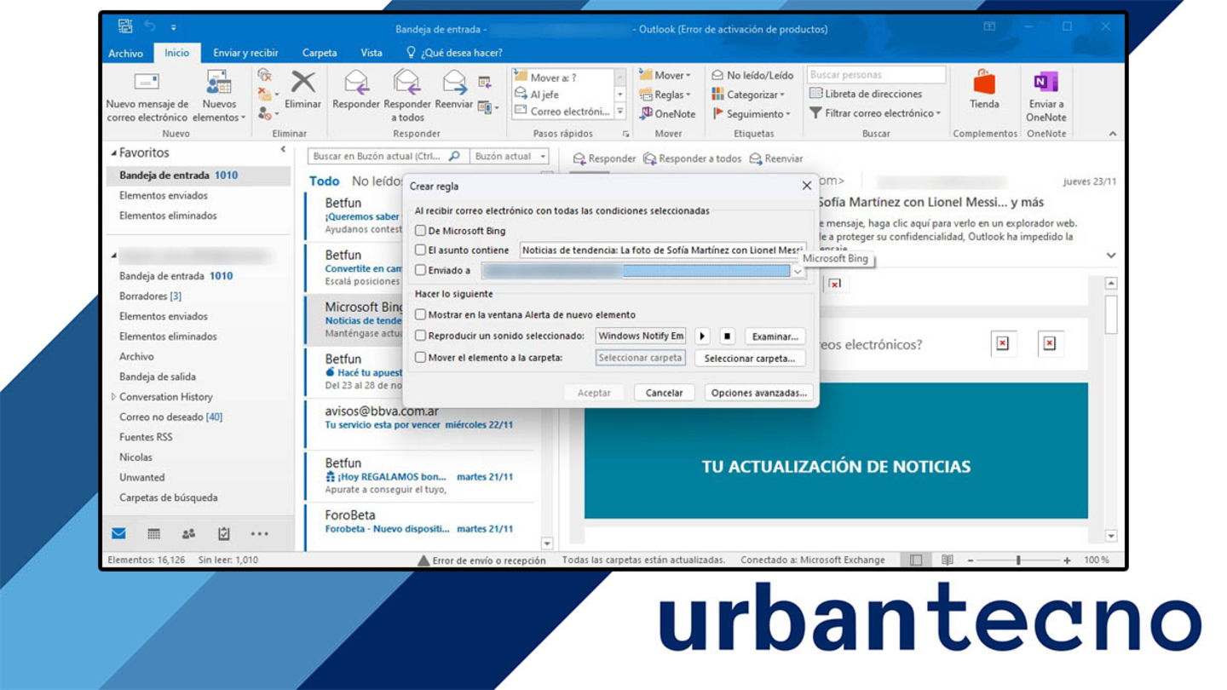Open the Nuevos elementos menu
This screenshot has height=690, width=1227.
219,96
